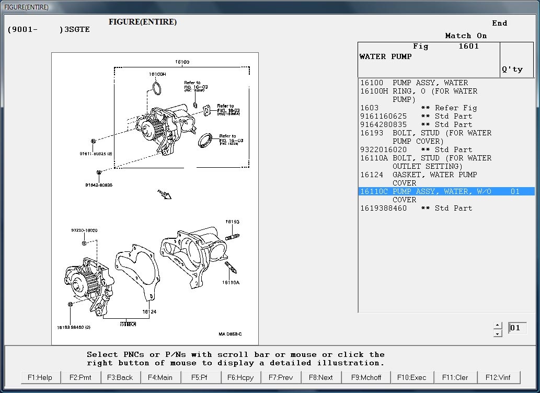Click the Match On indicator text
Screen dimensions: 540x393
point(466,36)
